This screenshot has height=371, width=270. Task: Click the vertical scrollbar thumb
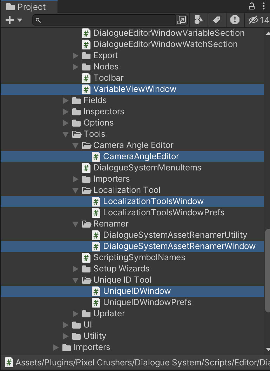(267, 271)
